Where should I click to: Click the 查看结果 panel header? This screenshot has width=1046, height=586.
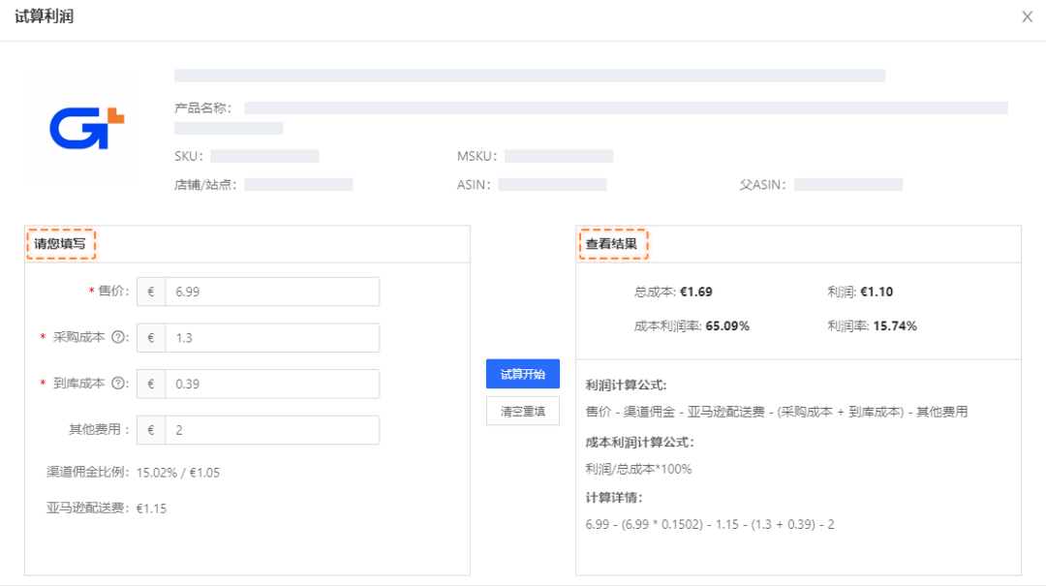pyautogui.click(x=613, y=244)
